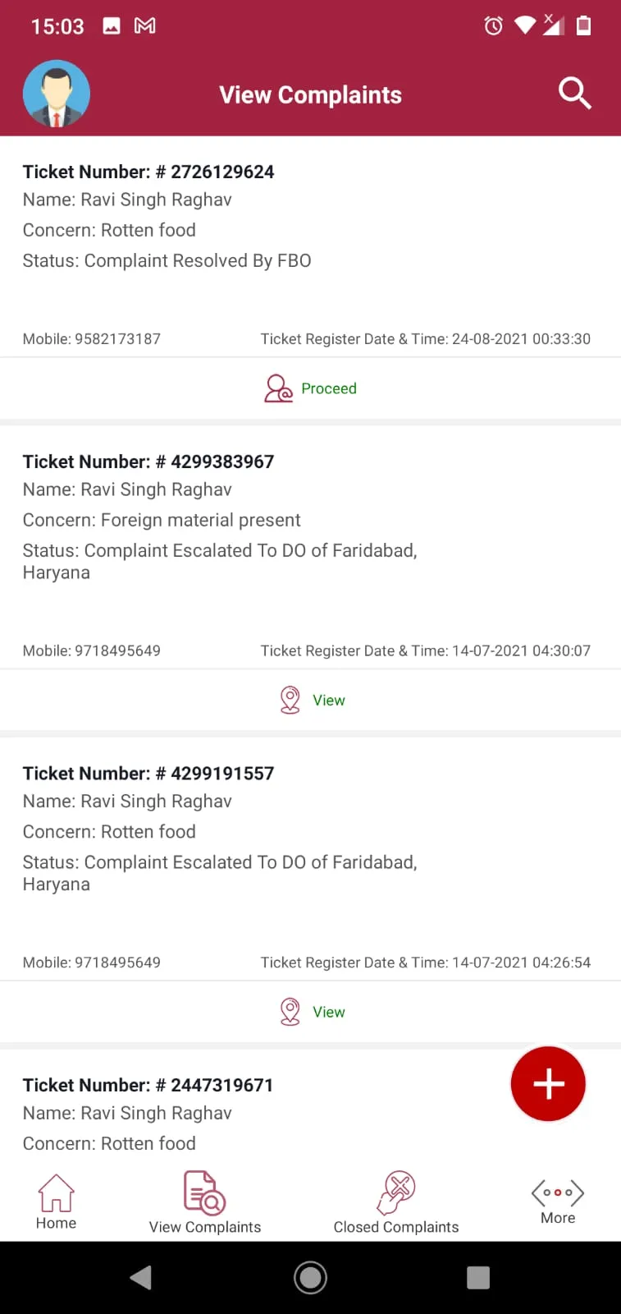This screenshot has width=621, height=1314.
Task: Tap the user profile avatar
Action: (57, 94)
